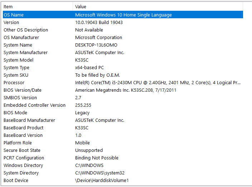Select the BaseBoard Manufacturer row
Screen dimensions: 252x187
[123, 120]
